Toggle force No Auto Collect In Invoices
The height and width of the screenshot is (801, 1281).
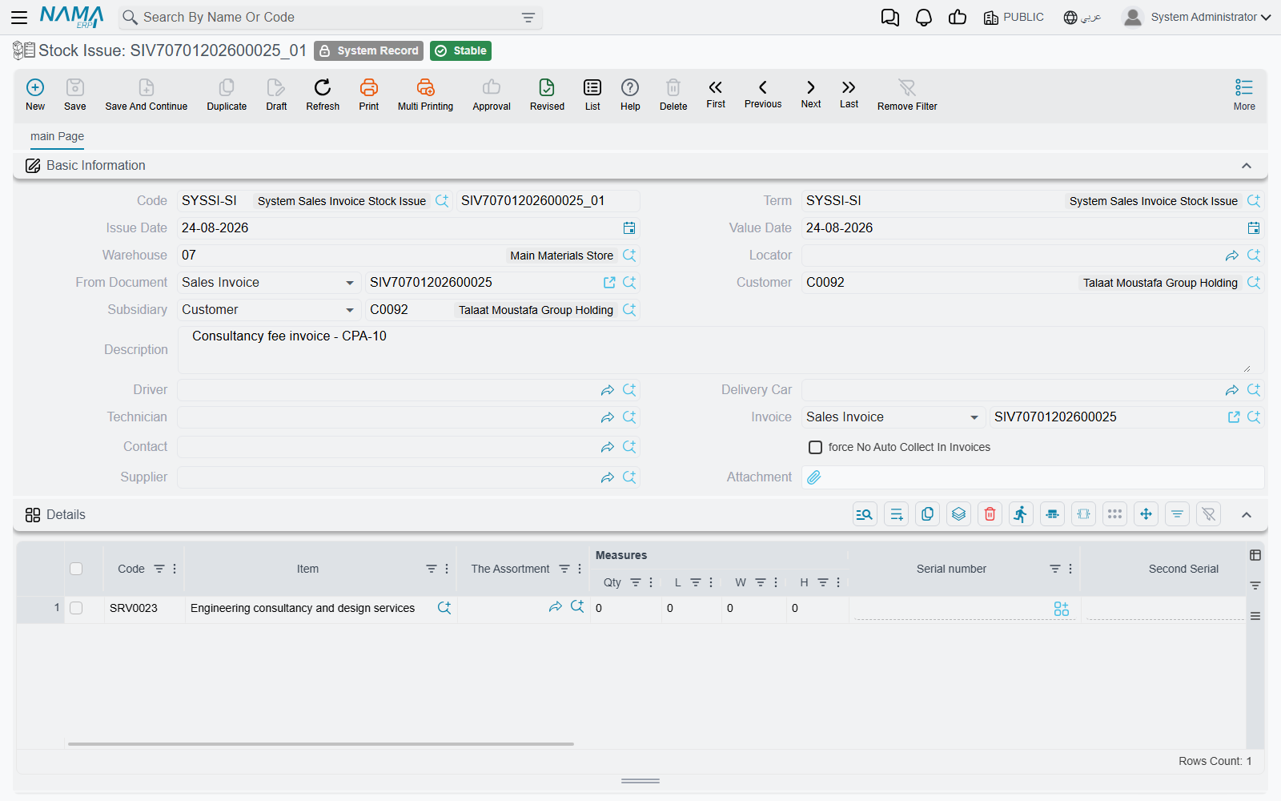pyautogui.click(x=815, y=448)
